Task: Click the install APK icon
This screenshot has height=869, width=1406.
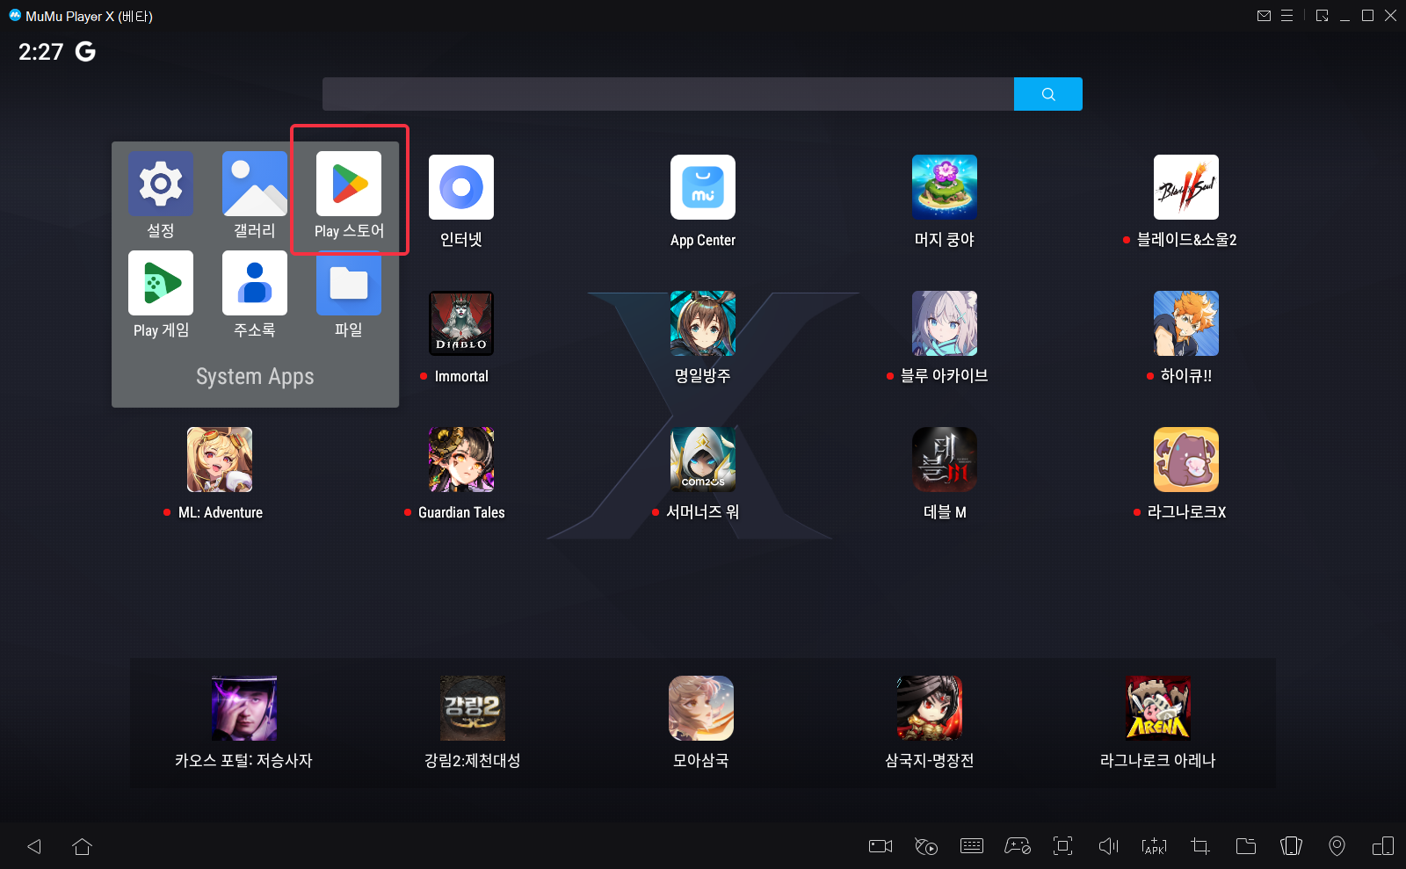Action: [1154, 846]
